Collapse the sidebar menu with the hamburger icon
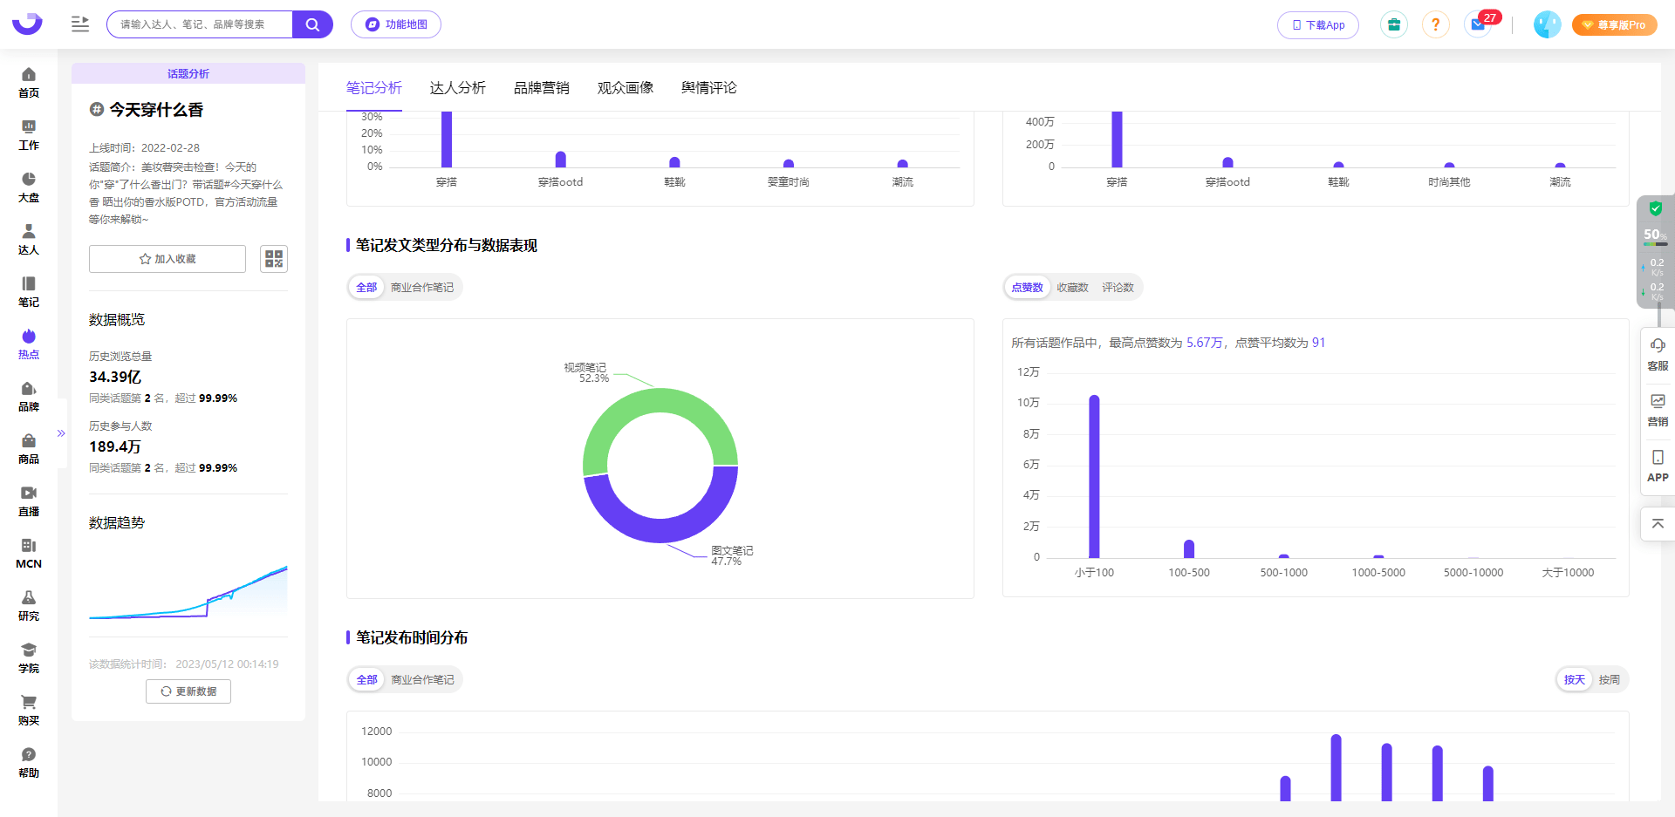This screenshot has width=1675, height=817. coord(80,24)
